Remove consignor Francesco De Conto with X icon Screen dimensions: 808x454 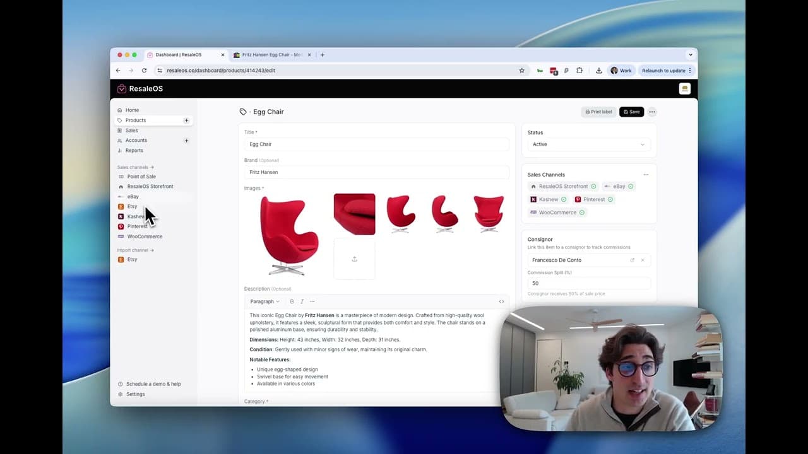point(643,260)
